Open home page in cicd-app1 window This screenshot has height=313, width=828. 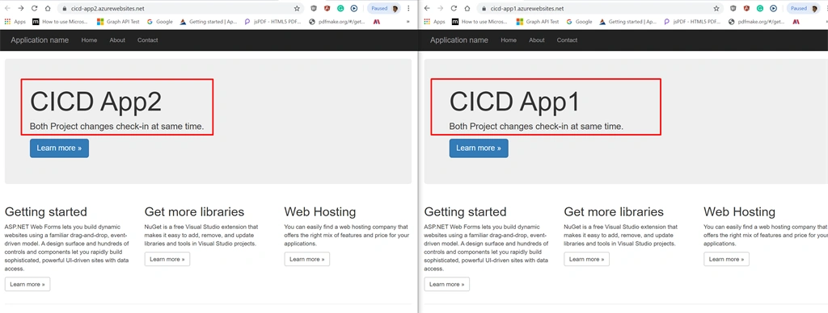[x=467, y=8]
